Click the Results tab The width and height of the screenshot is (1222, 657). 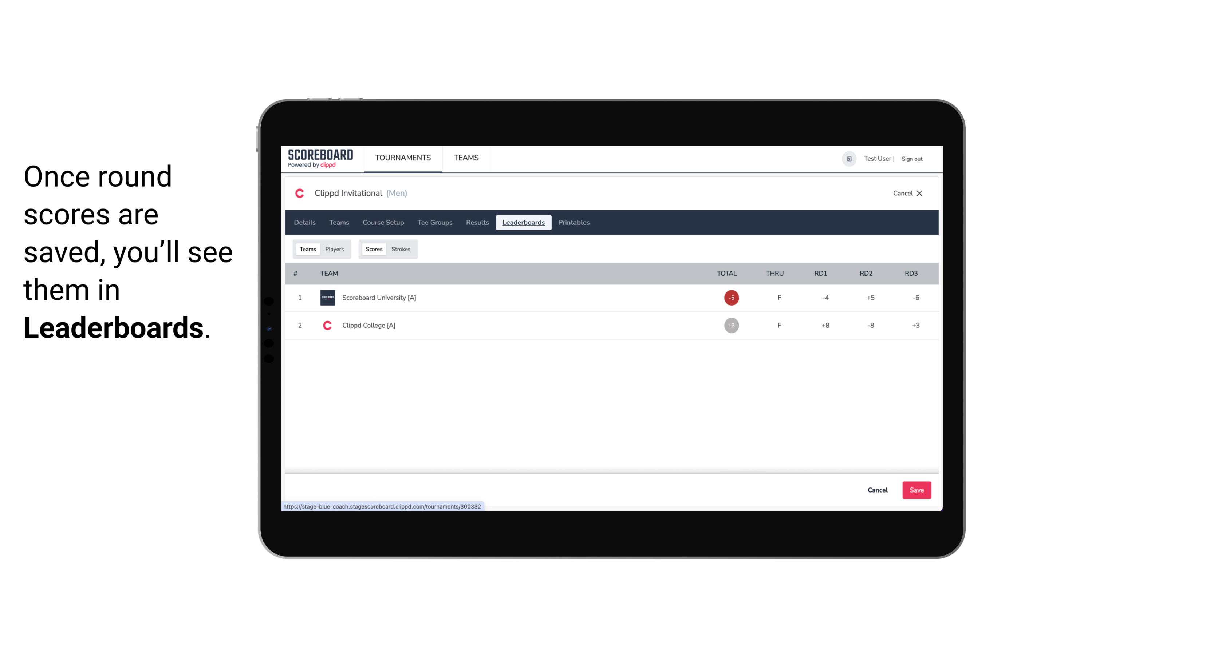coord(476,223)
